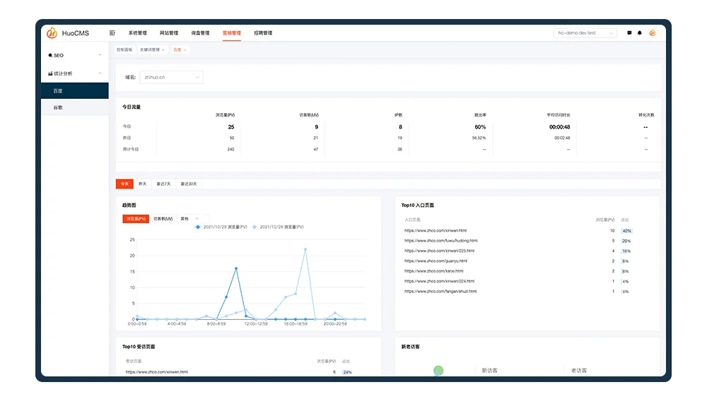
Task: Expand the SEO sidebar section chevron
Action: pos(100,55)
